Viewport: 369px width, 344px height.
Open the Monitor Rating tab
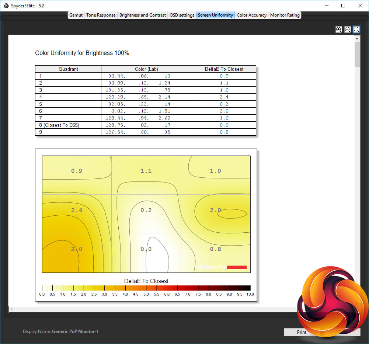[x=285, y=15]
